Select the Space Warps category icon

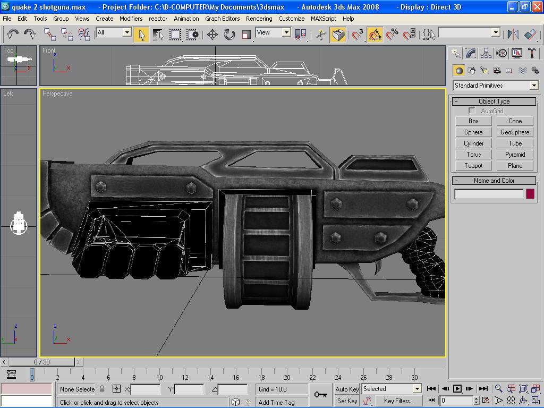523,71
